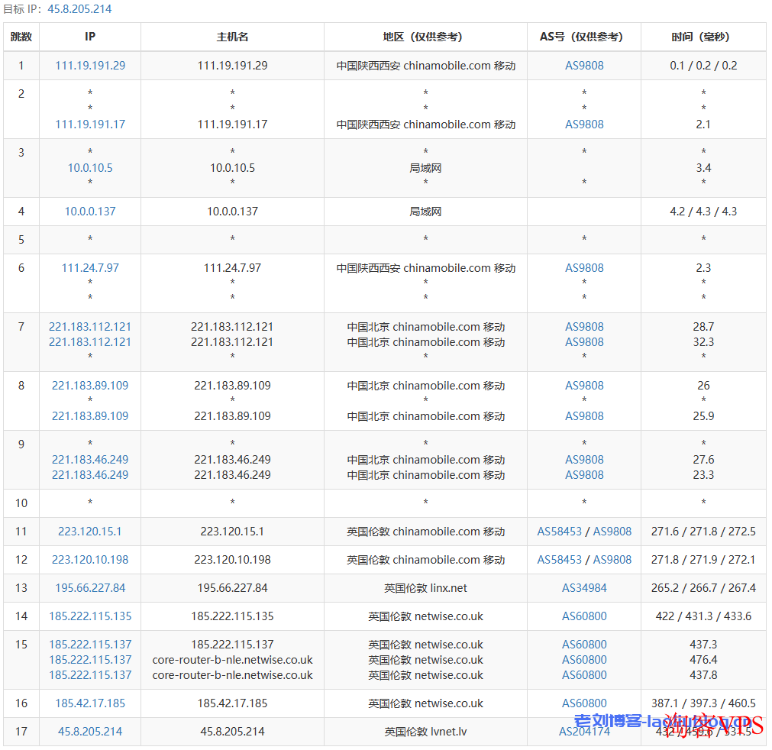This screenshot has height=750, width=772.
Task: Open IP link 45.8.205.214 in hop 17
Action: click(x=90, y=731)
